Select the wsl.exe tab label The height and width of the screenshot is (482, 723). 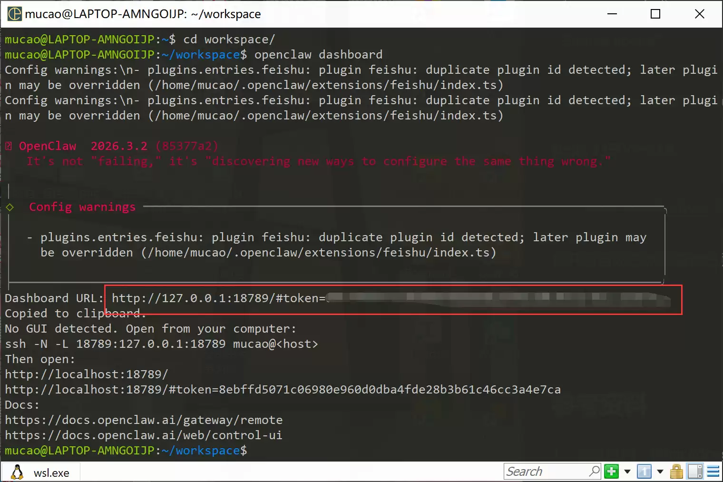(x=51, y=473)
